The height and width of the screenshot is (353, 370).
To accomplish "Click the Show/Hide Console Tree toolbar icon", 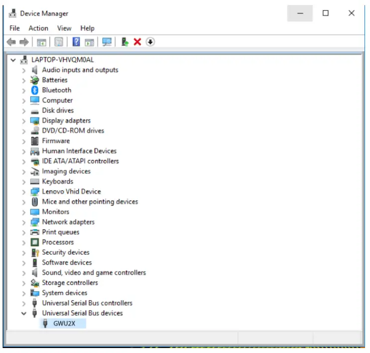I will click(x=41, y=42).
